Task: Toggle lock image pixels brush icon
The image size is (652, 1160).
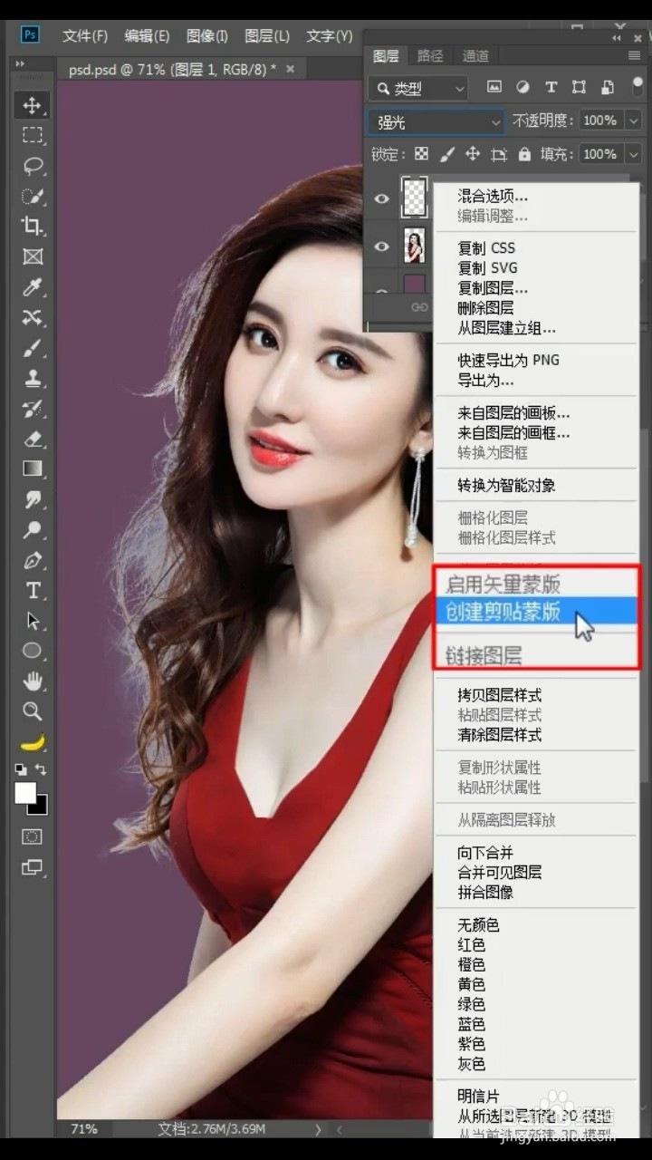Action: point(447,154)
